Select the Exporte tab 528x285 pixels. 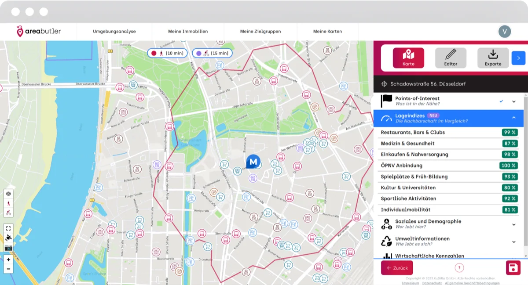(493, 58)
